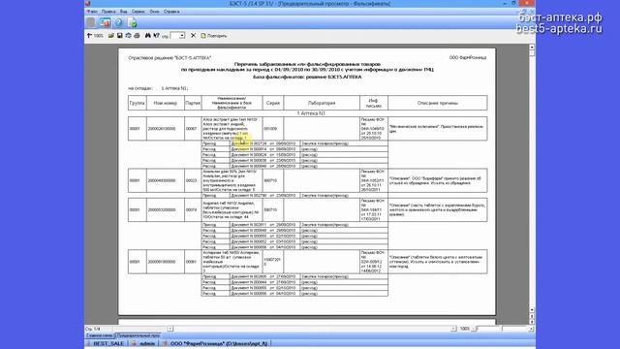Click the Описание причины column header
620x349 pixels.
click(x=437, y=103)
